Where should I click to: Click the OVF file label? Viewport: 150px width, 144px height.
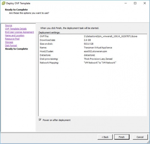click(x=44, y=36)
